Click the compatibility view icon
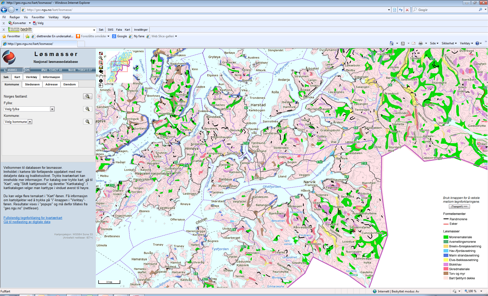488x296 pixels. point(394,10)
